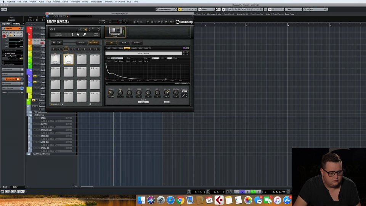366x206 pixels.
Task: Switch pads to Instrument mode
Action: click(x=94, y=42)
